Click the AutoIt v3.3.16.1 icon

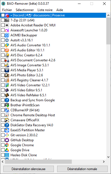pos(7,40)
